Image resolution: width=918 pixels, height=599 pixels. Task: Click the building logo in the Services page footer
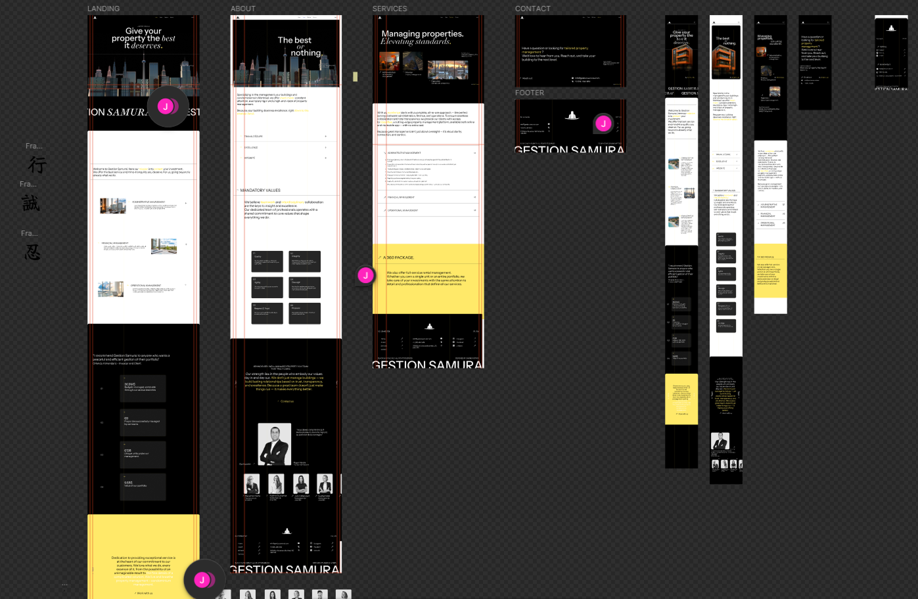(x=429, y=326)
